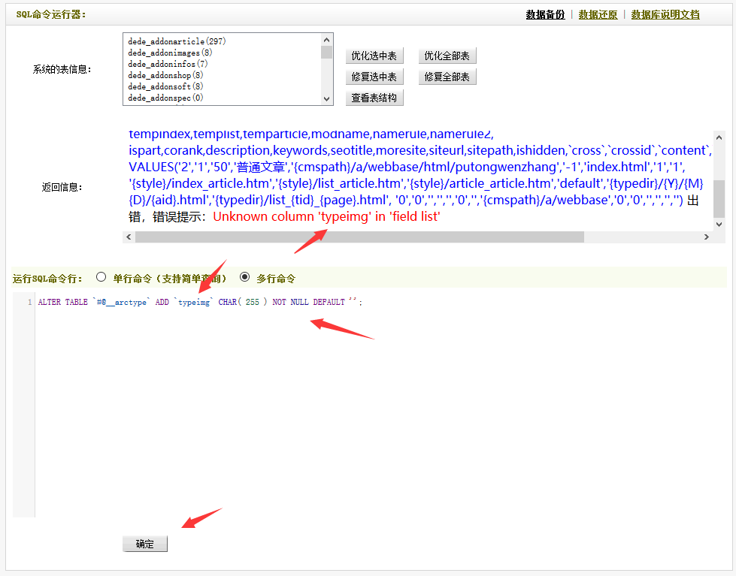Select the 多行命令 radio option

[x=244, y=276]
